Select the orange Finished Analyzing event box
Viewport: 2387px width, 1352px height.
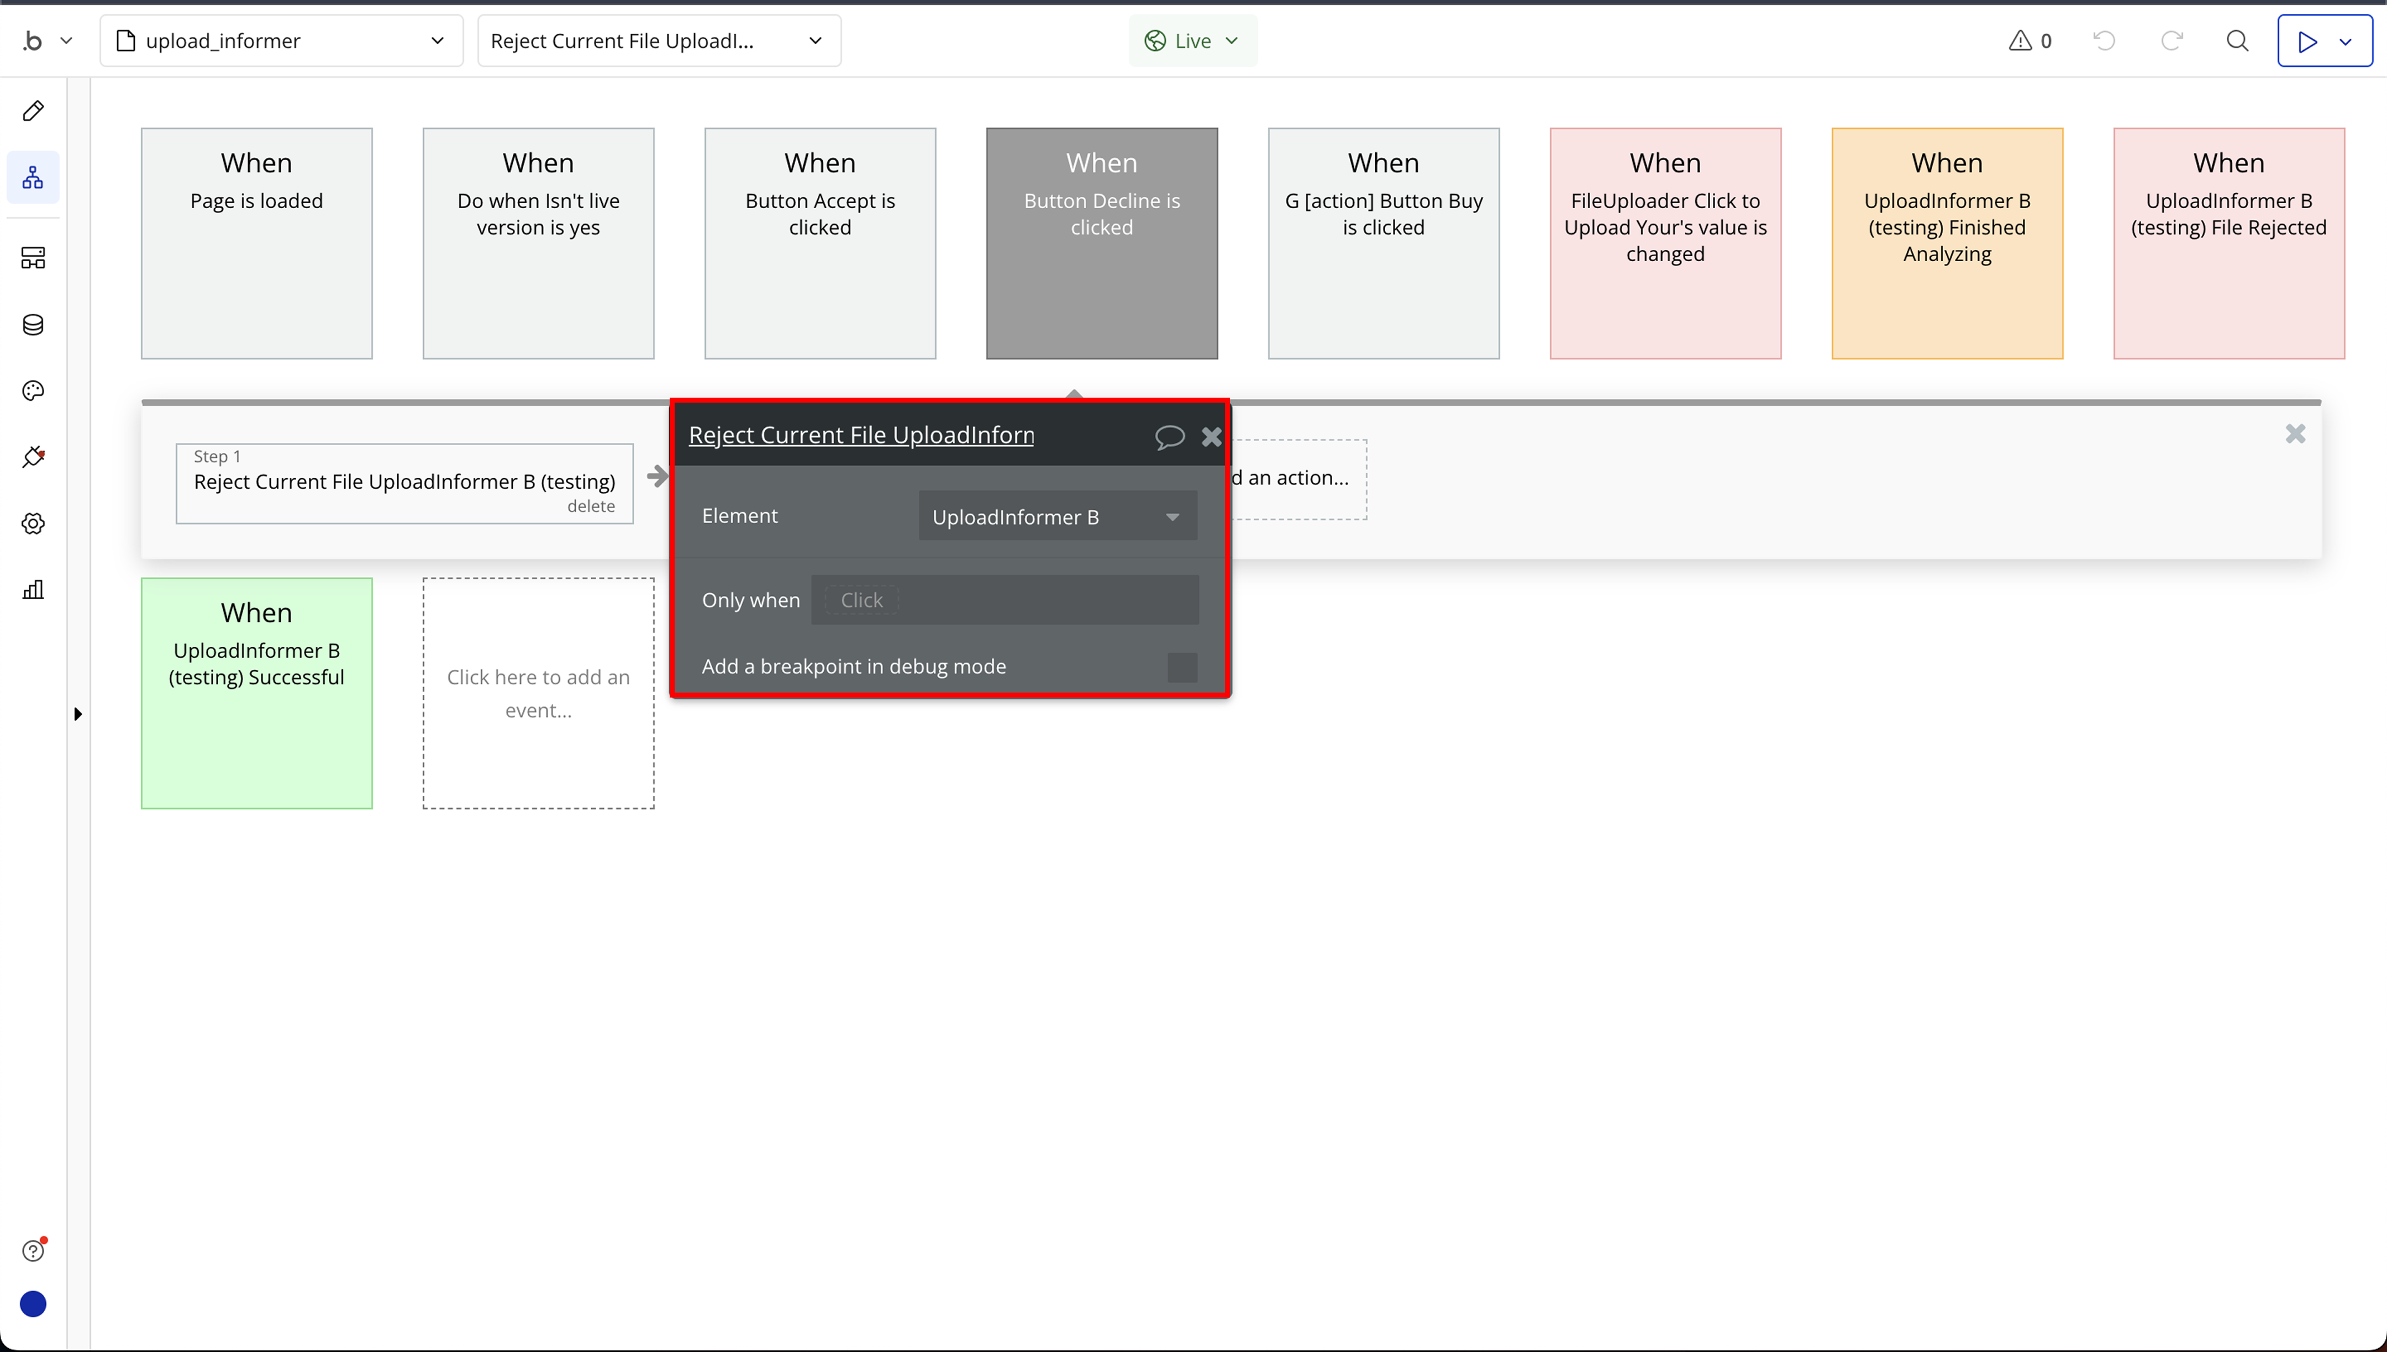[1947, 244]
